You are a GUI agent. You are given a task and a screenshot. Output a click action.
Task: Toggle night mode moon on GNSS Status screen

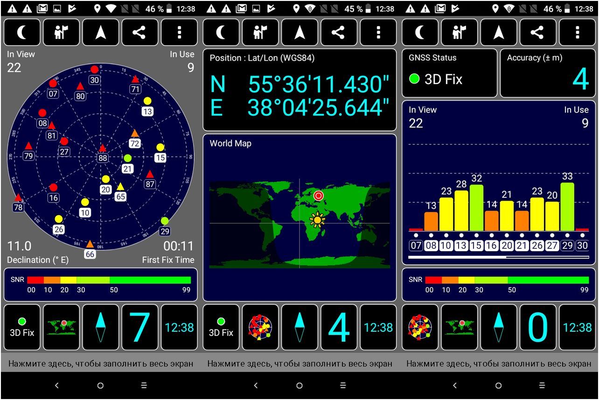[420, 33]
